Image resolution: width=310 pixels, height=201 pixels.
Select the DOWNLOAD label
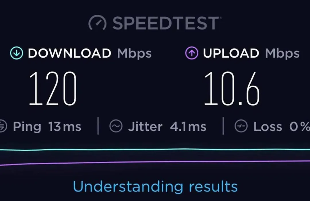(x=69, y=53)
